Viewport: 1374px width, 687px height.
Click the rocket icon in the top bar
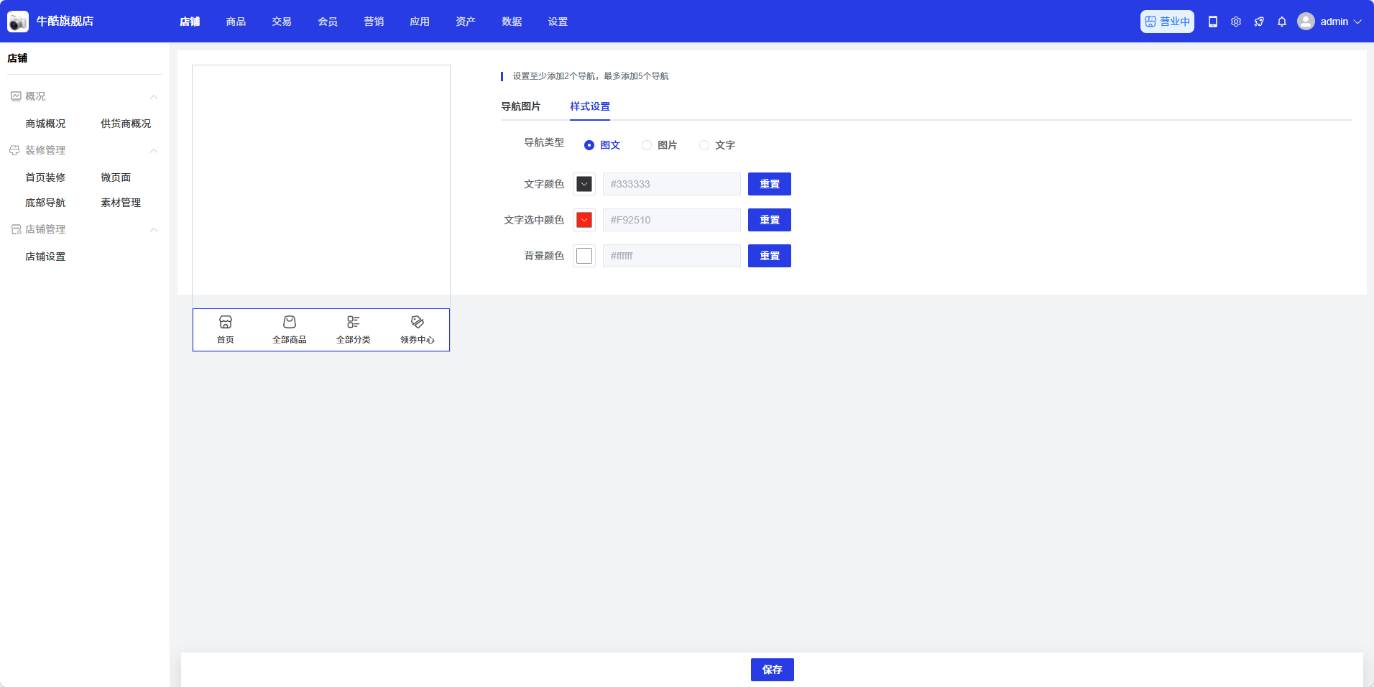(x=1259, y=22)
